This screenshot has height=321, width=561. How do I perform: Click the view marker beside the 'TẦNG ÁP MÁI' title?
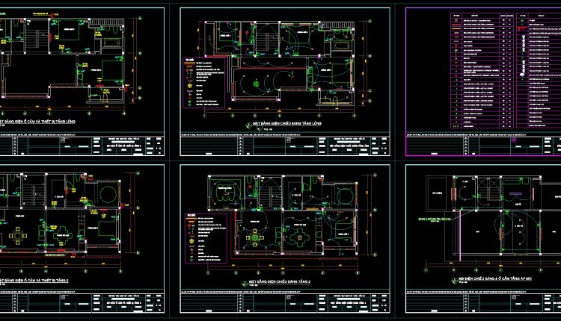coord(454,281)
